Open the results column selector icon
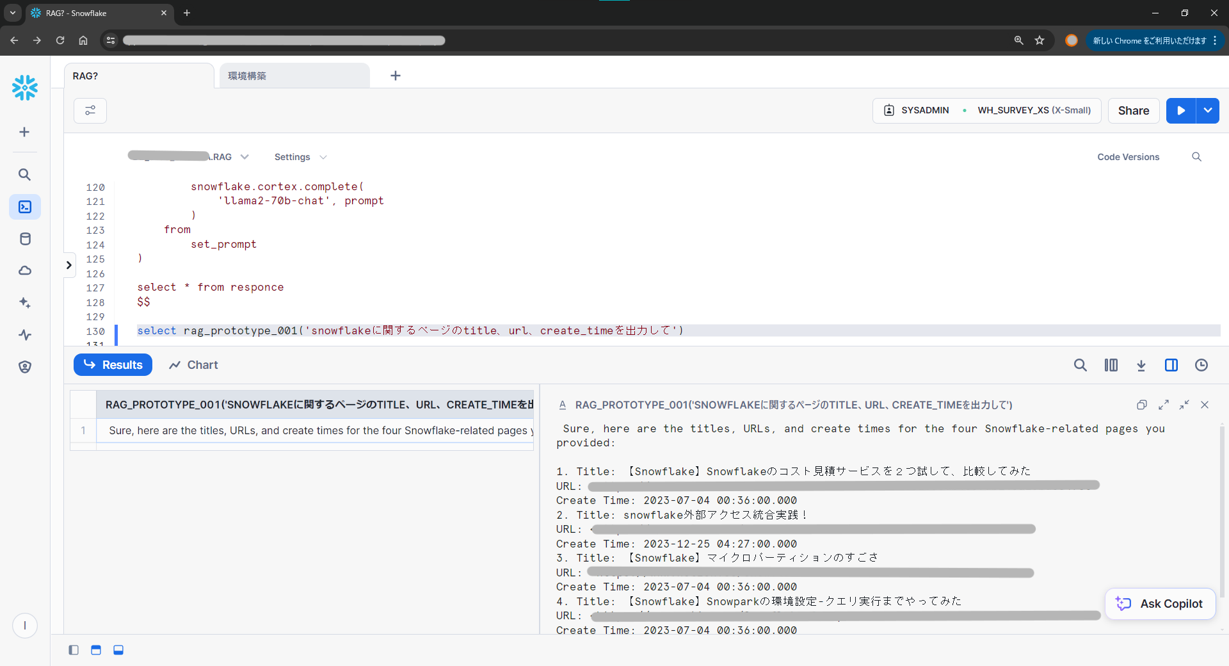 (x=1111, y=365)
